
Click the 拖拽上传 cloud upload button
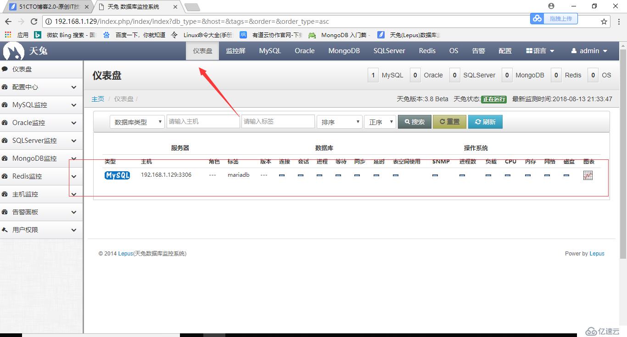pos(554,18)
